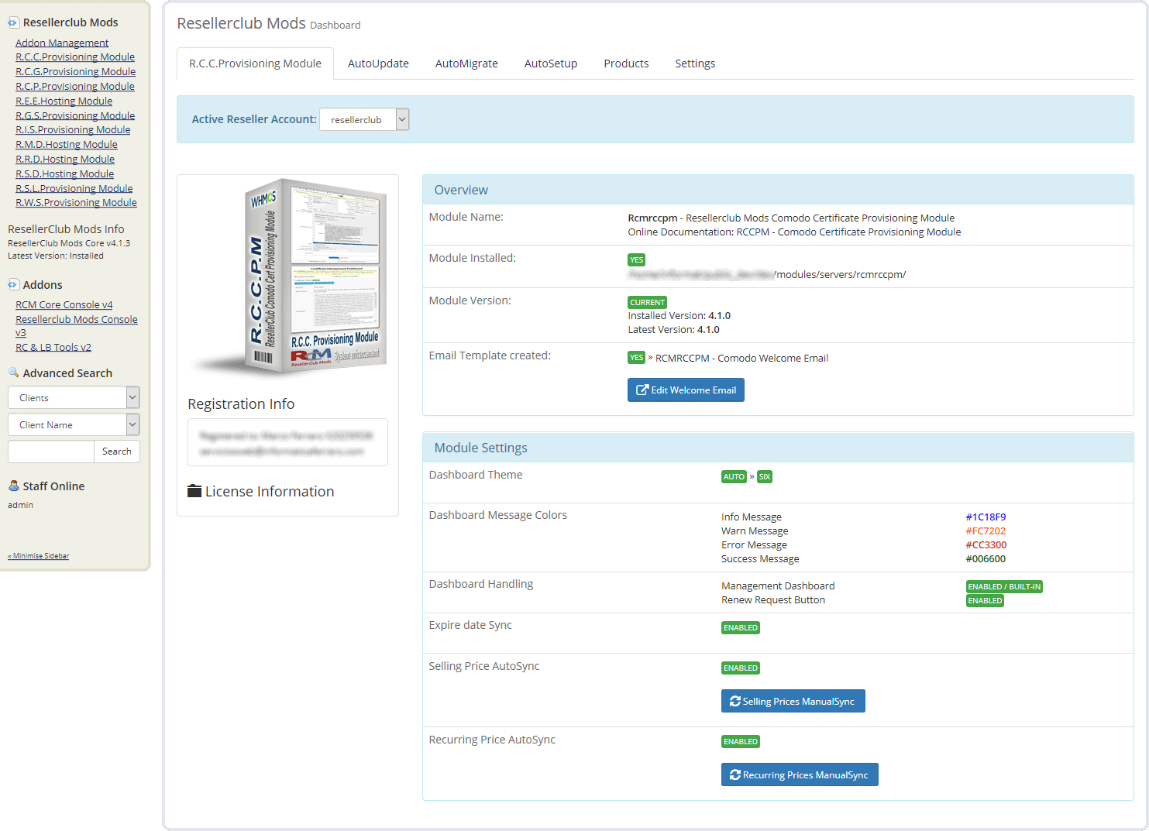Click the Addons sidebar section icon
This screenshot has height=831, width=1149.
tap(13, 284)
